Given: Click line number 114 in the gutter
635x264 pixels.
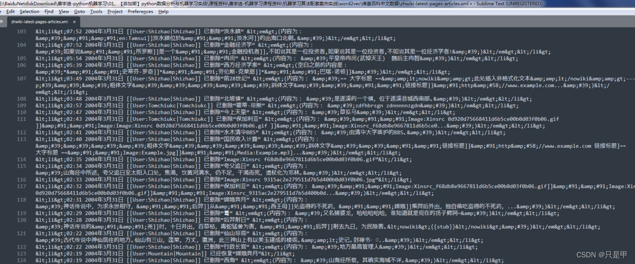Looking at the screenshot, I should click(21, 159).
